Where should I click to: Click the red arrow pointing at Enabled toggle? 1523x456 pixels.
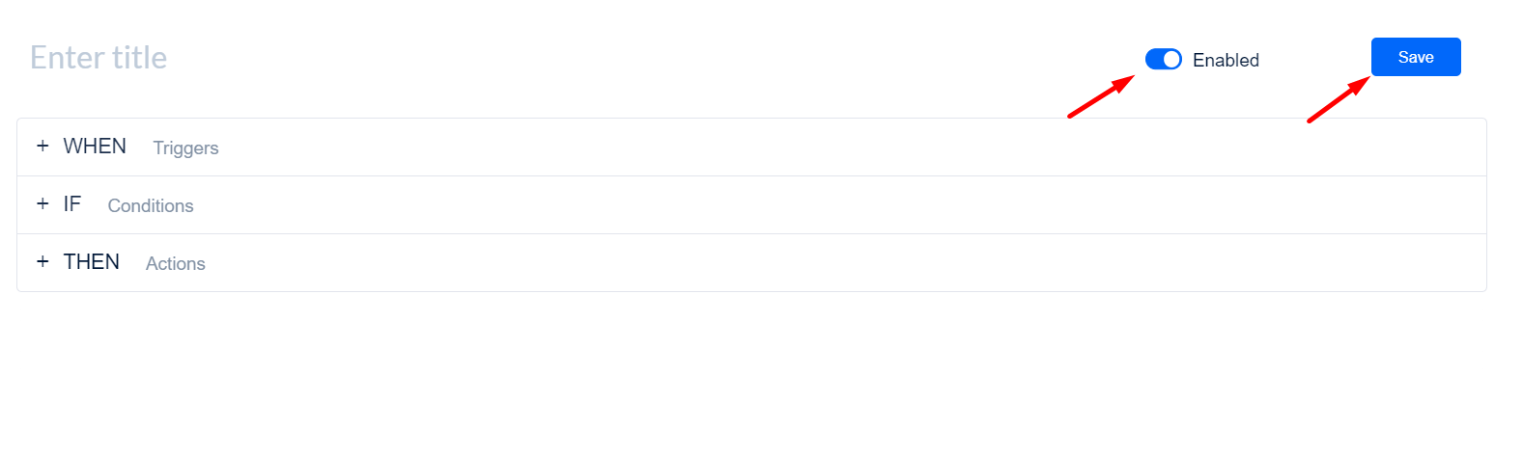[1101, 96]
